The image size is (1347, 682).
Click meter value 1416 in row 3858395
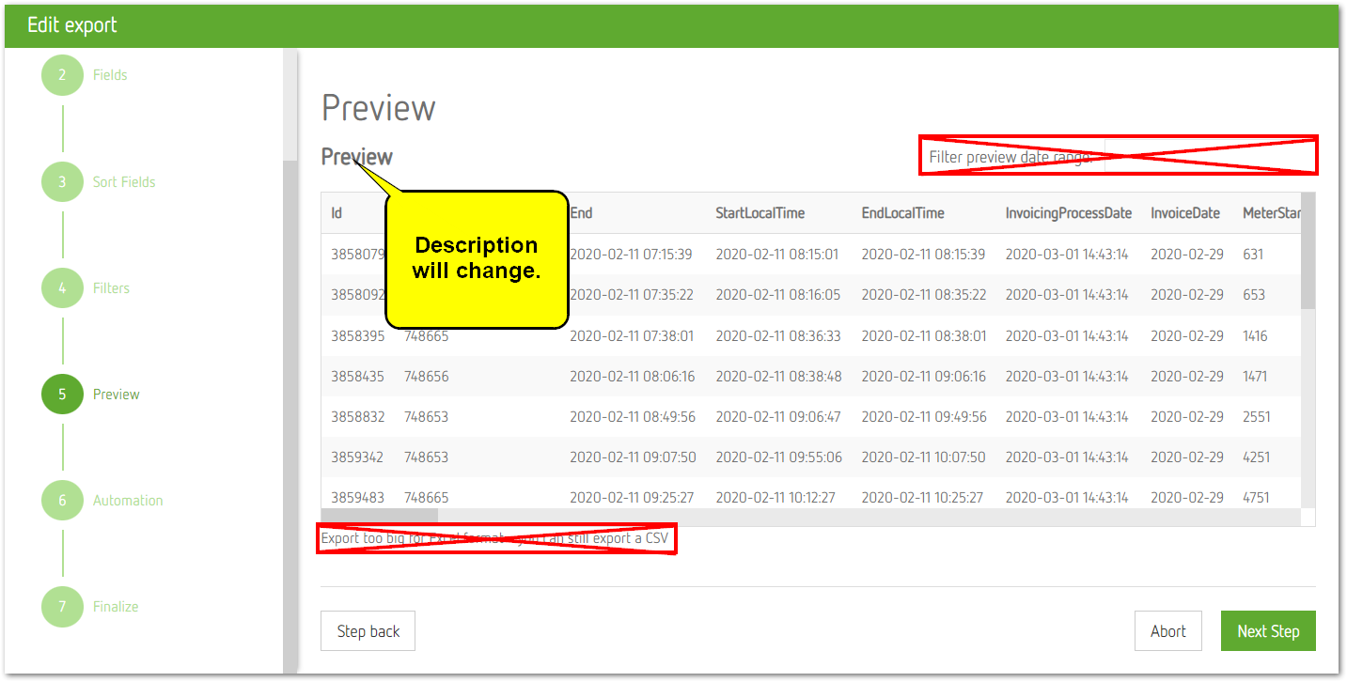[1255, 335]
